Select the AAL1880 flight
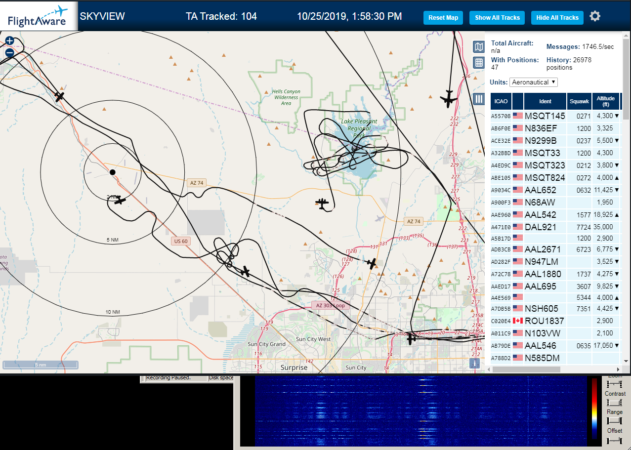The width and height of the screenshot is (631, 450). (x=555, y=274)
